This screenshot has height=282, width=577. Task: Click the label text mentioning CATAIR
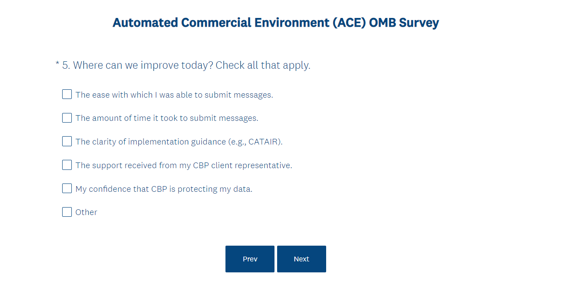pyautogui.click(x=179, y=142)
